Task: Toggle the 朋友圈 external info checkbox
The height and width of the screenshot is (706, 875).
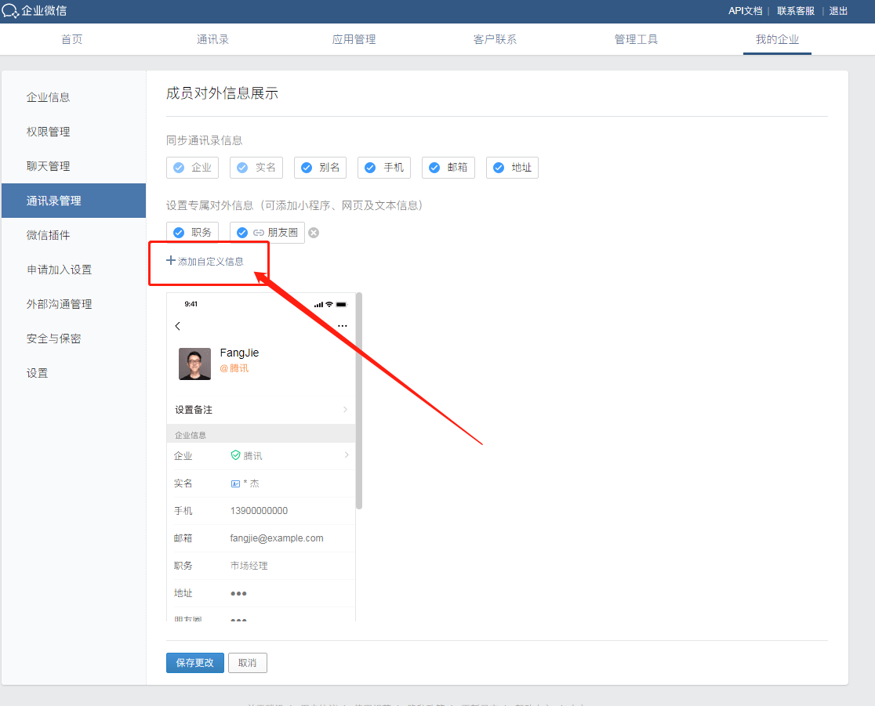Action: click(x=242, y=233)
